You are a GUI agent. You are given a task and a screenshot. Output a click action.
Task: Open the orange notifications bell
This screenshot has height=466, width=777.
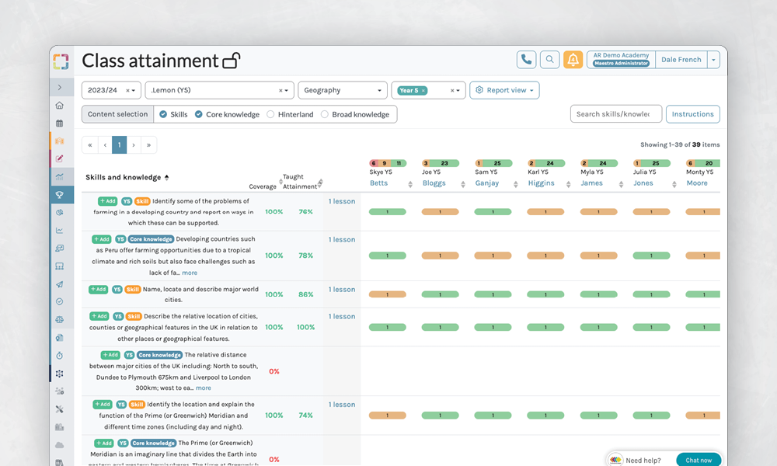pyautogui.click(x=573, y=60)
